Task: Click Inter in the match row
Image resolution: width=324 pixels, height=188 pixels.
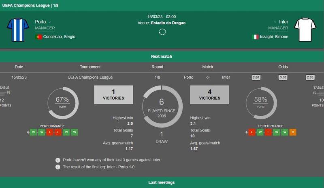Action: point(226,77)
